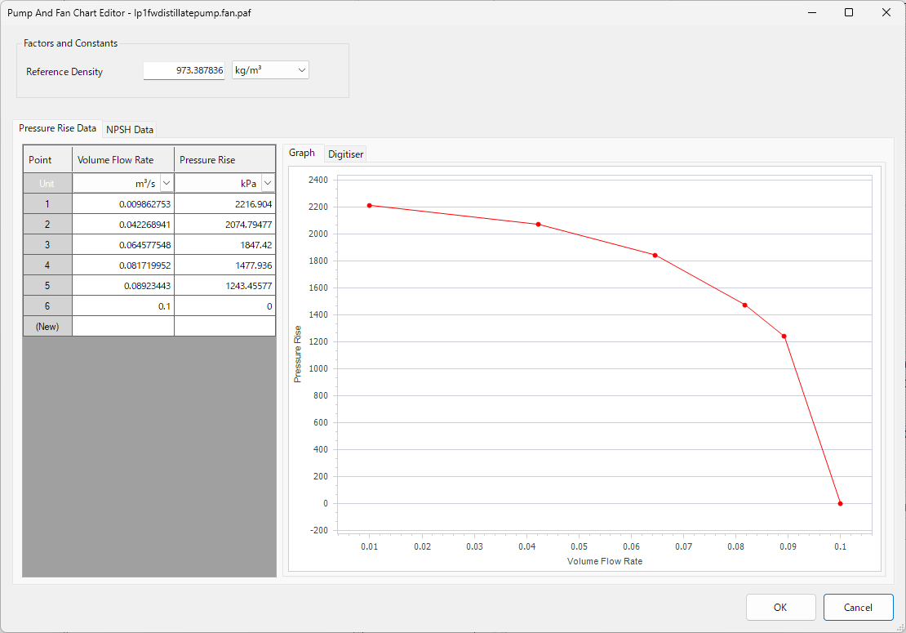Select the Pressure Rise Data tab
This screenshot has width=906, height=633.
click(58, 128)
